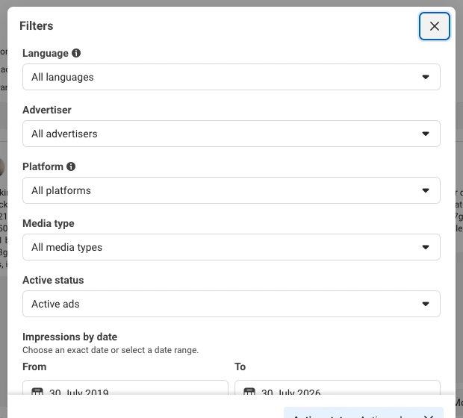Click the From field calendar icon
463x418 pixels.
(37, 391)
